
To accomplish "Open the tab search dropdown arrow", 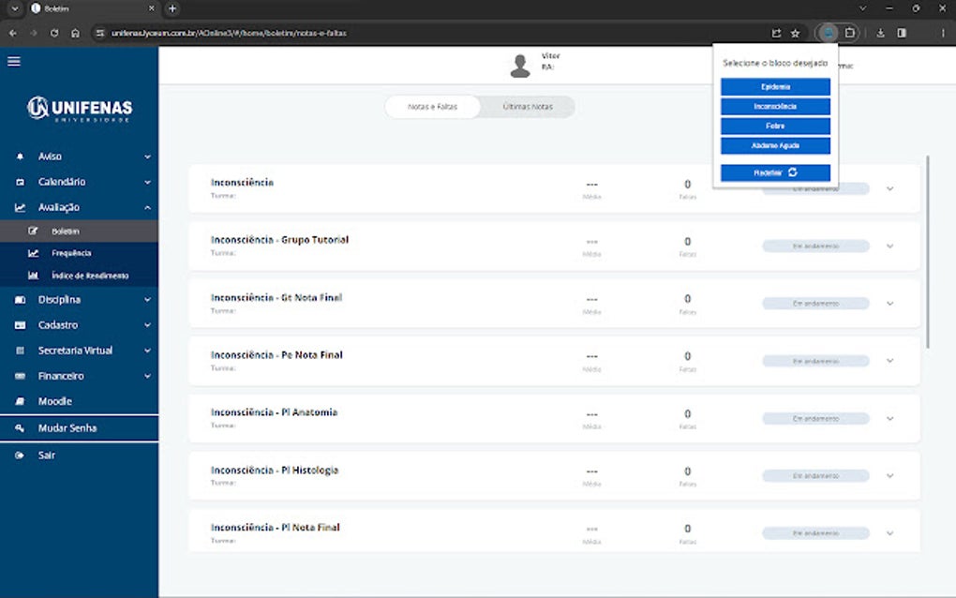I will (15, 8).
